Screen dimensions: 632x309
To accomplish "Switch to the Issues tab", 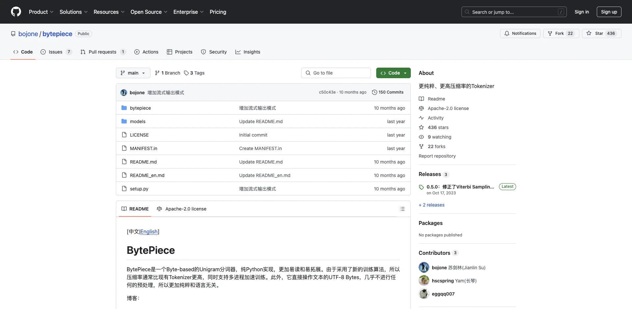I will pos(56,52).
